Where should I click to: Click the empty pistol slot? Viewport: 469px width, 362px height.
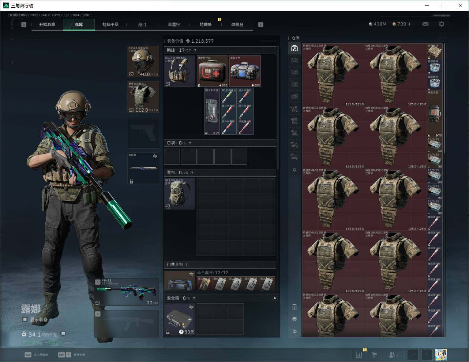[143, 132]
